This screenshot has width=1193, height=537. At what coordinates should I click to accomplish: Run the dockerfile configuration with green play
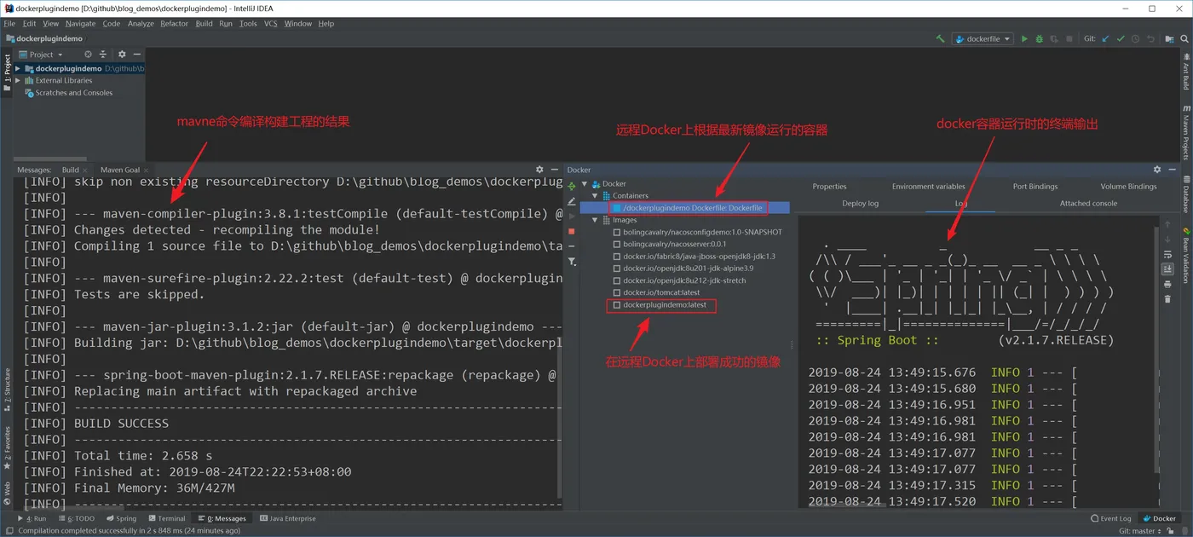coord(1024,38)
